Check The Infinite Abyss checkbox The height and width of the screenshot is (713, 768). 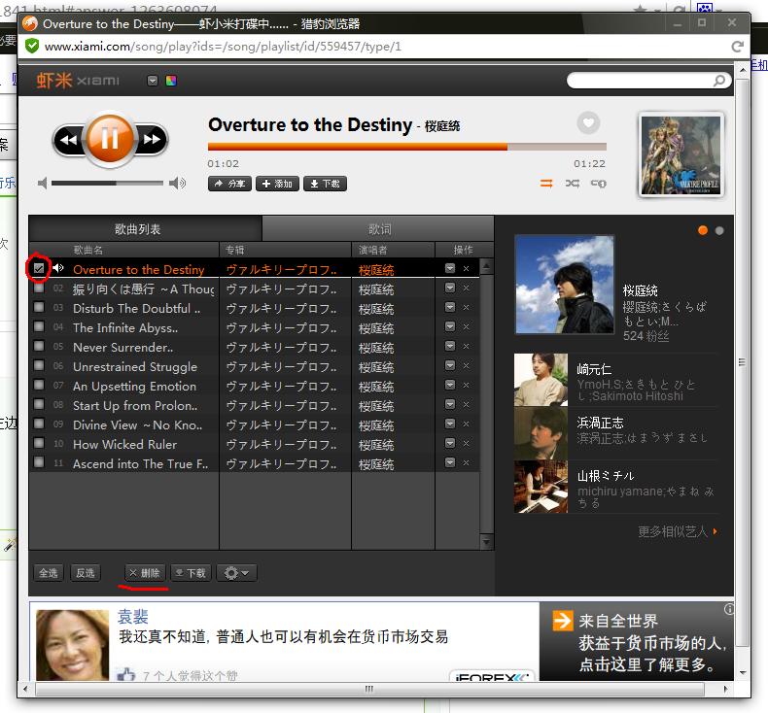click(39, 326)
